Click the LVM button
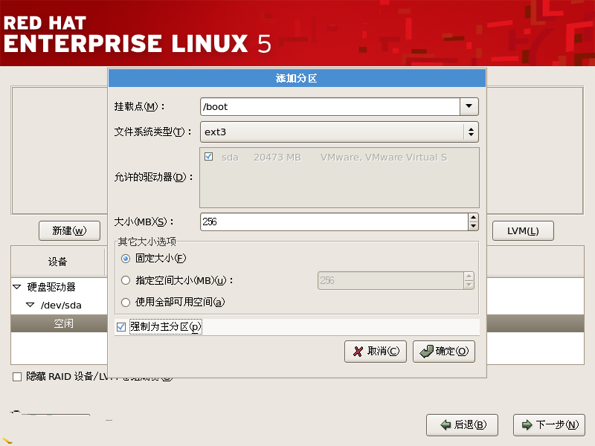Screen dimensions: 595x446 tap(523, 230)
